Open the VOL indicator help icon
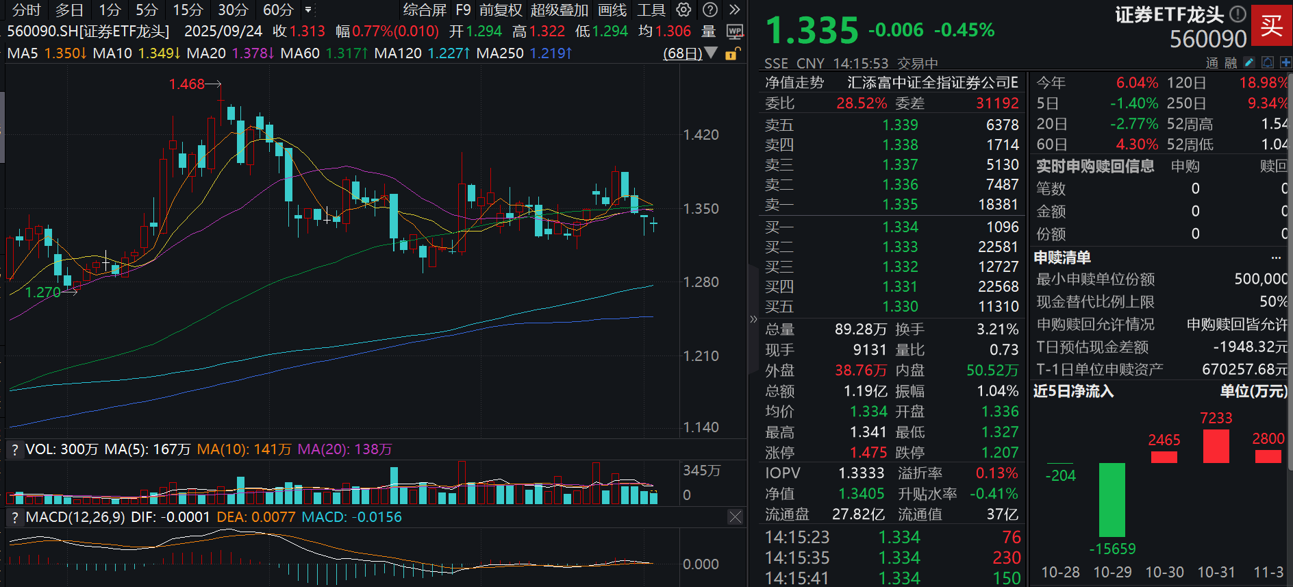The height and width of the screenshot is (587, 1293). click(x=14, y=449)
